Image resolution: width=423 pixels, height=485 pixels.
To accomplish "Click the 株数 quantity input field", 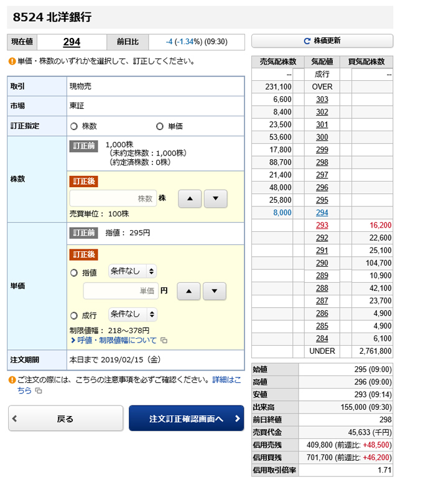I will coord(113,198).
